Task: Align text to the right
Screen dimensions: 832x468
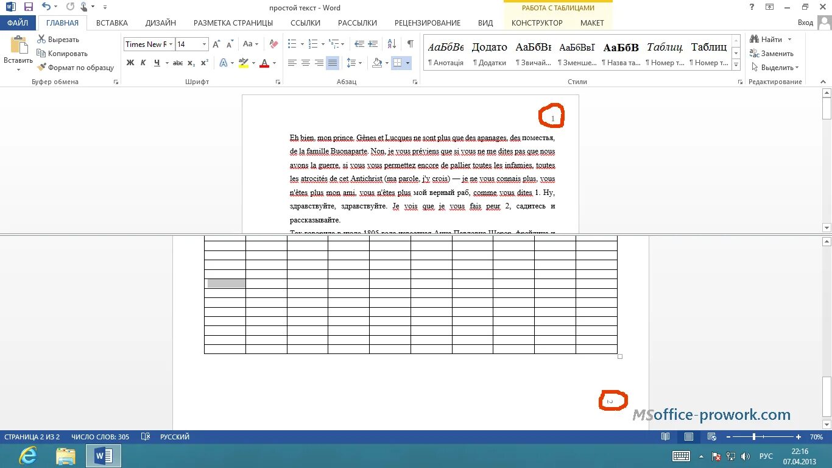Action: point(319,63)
